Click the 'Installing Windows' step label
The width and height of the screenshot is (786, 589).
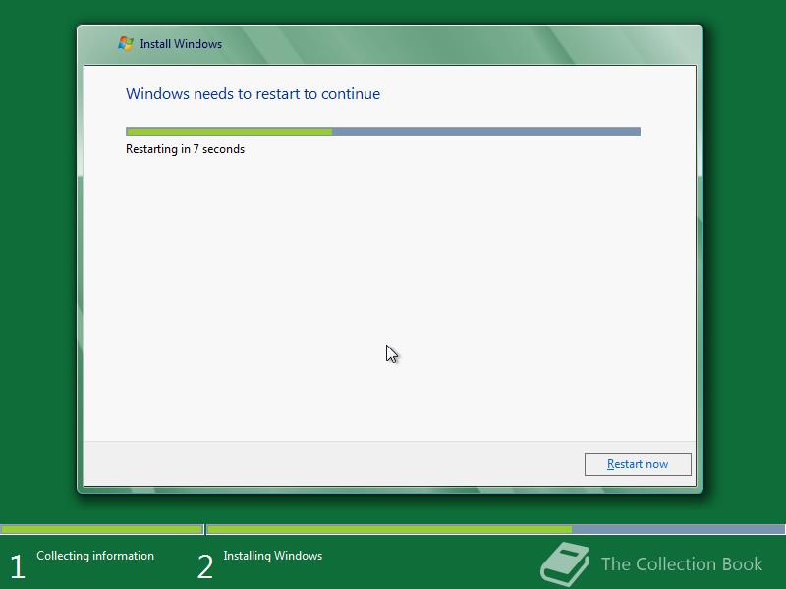click(x=273, y=556)
